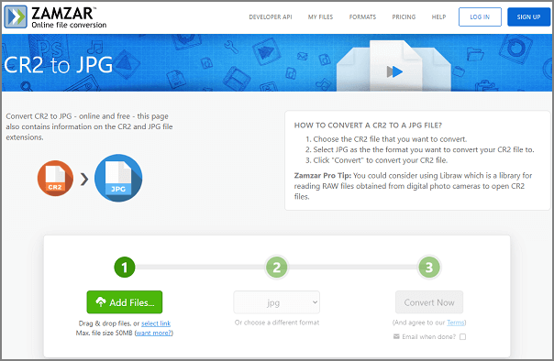Enable the Email when done checkbox
This screenshot has height=361, width=554.
462,336
